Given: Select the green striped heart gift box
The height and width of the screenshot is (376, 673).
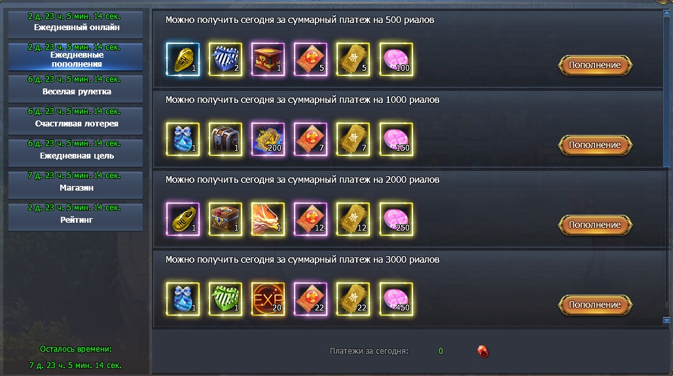Looking at the screenshot, I should pos(225,299).
